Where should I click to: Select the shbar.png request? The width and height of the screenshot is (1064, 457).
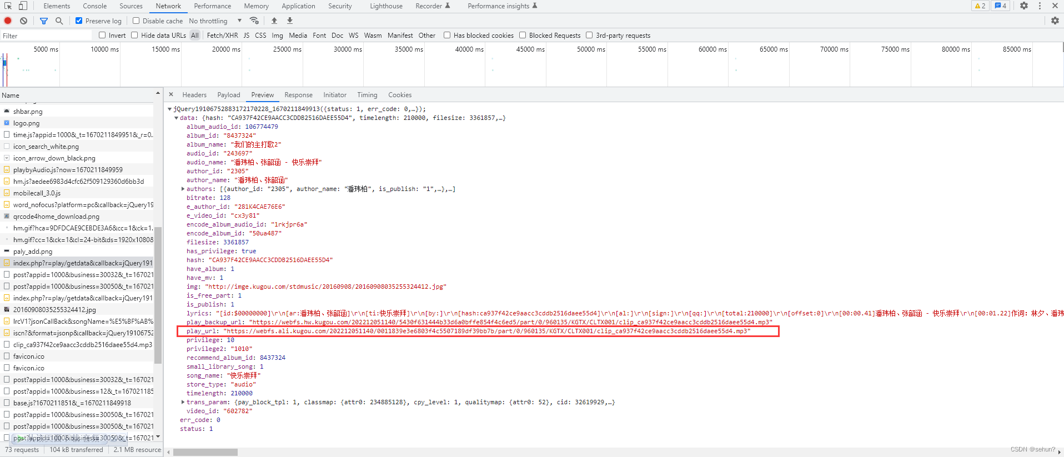(x=78, y=112)
